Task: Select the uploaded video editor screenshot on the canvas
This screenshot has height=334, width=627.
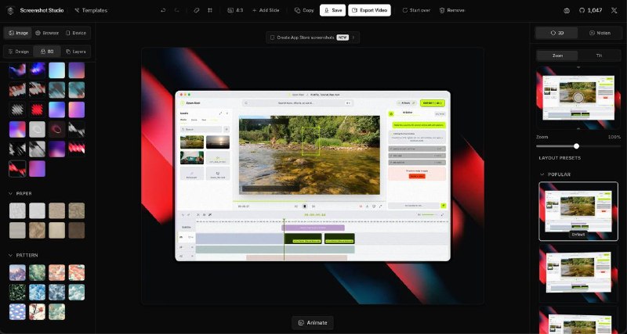Action: click(x=313, y=176)
